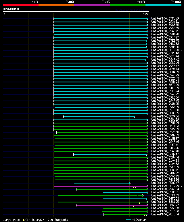The height and width of the screenshot is (222, 184).
Task: Click hit label UniRef100_Q8SA56
Action: pyautogui.click(x=165, y=116)
